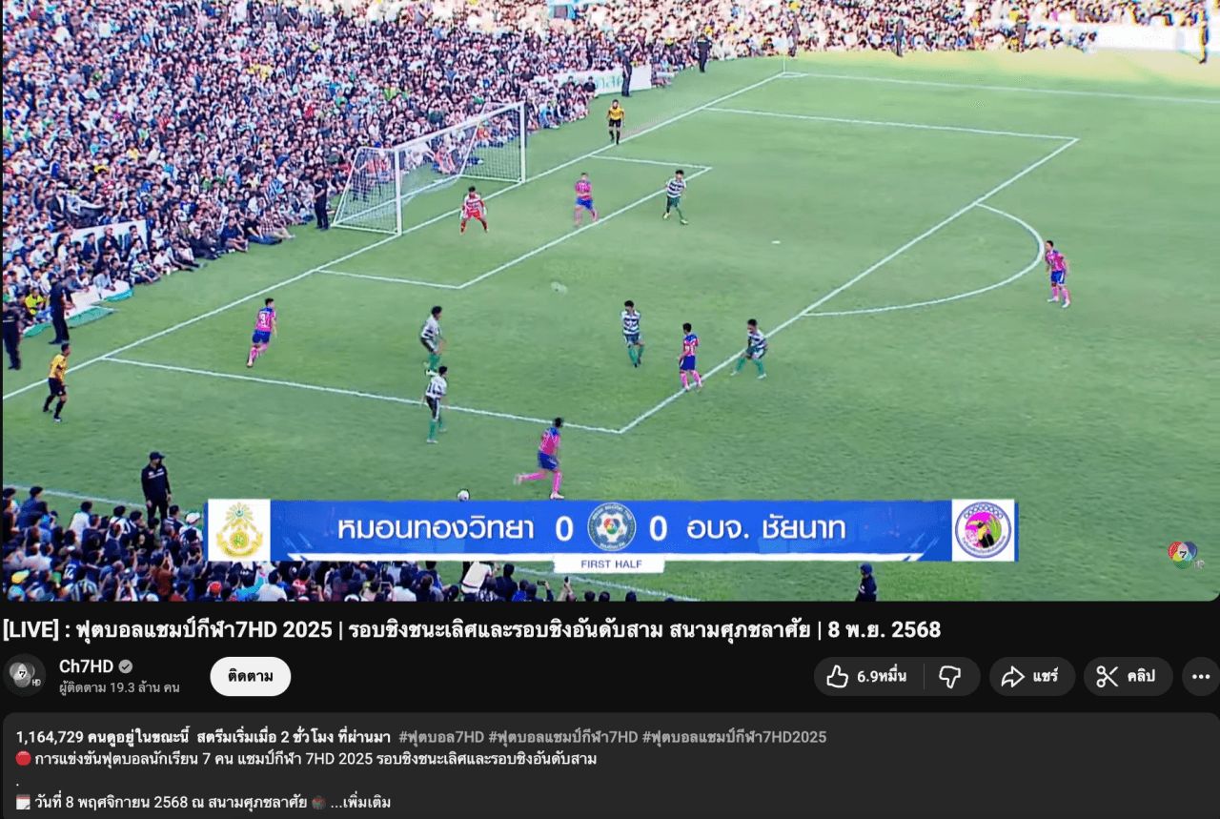
Task: Click the 19.3 million subscriber count
Action: [x=119, y=686]
